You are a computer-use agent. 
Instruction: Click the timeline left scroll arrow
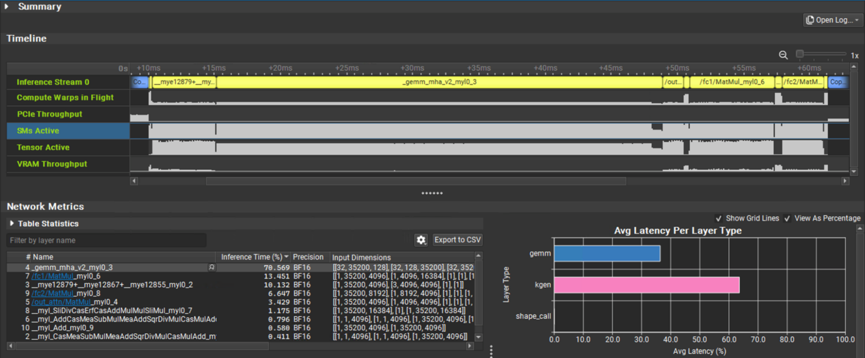[x=133, y=181]
